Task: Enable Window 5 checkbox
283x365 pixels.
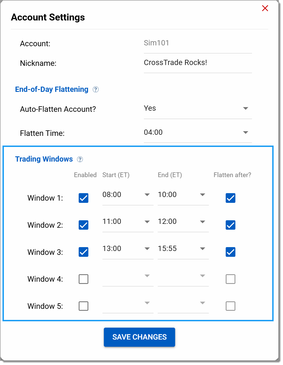Action: (83, 306)
